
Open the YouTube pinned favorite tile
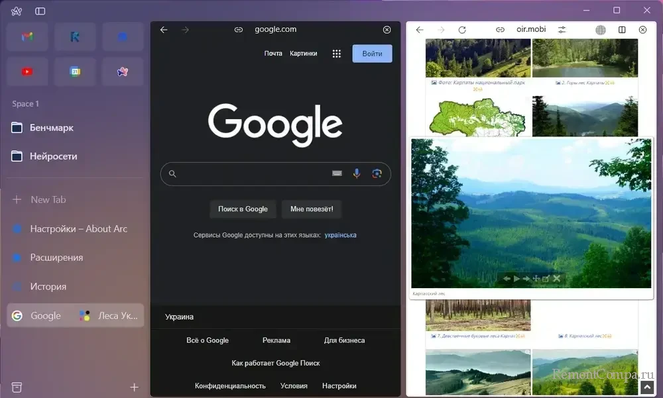point(27,72)
